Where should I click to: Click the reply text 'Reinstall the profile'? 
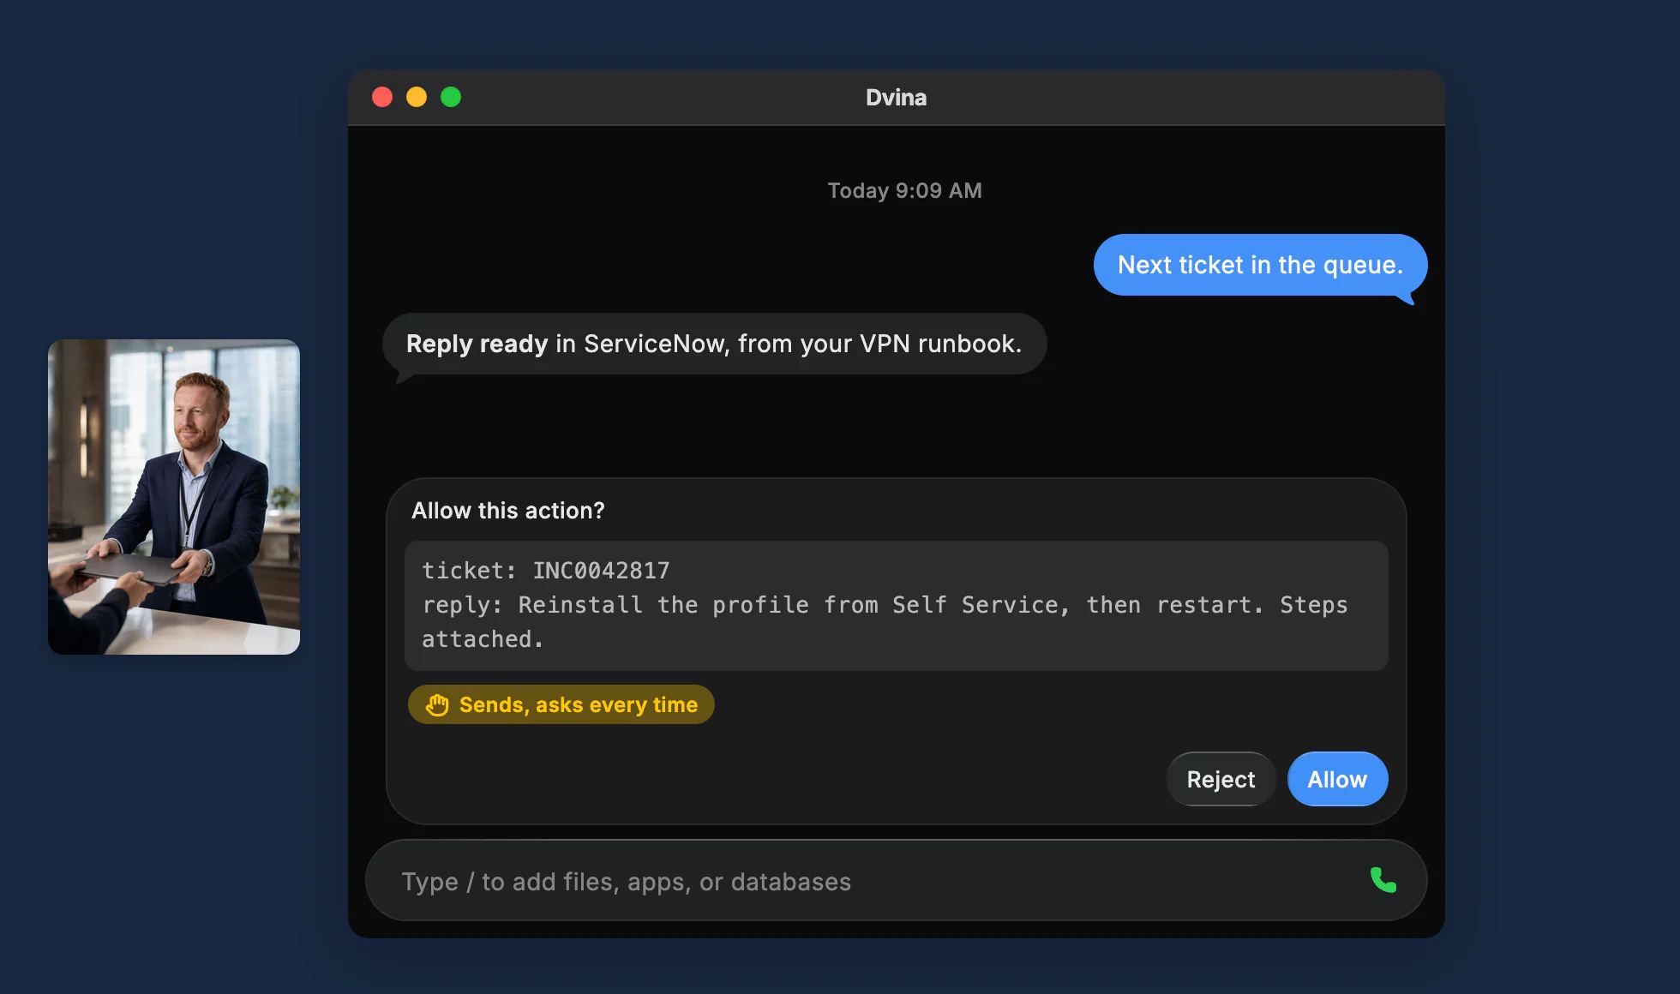pos(663,605)
